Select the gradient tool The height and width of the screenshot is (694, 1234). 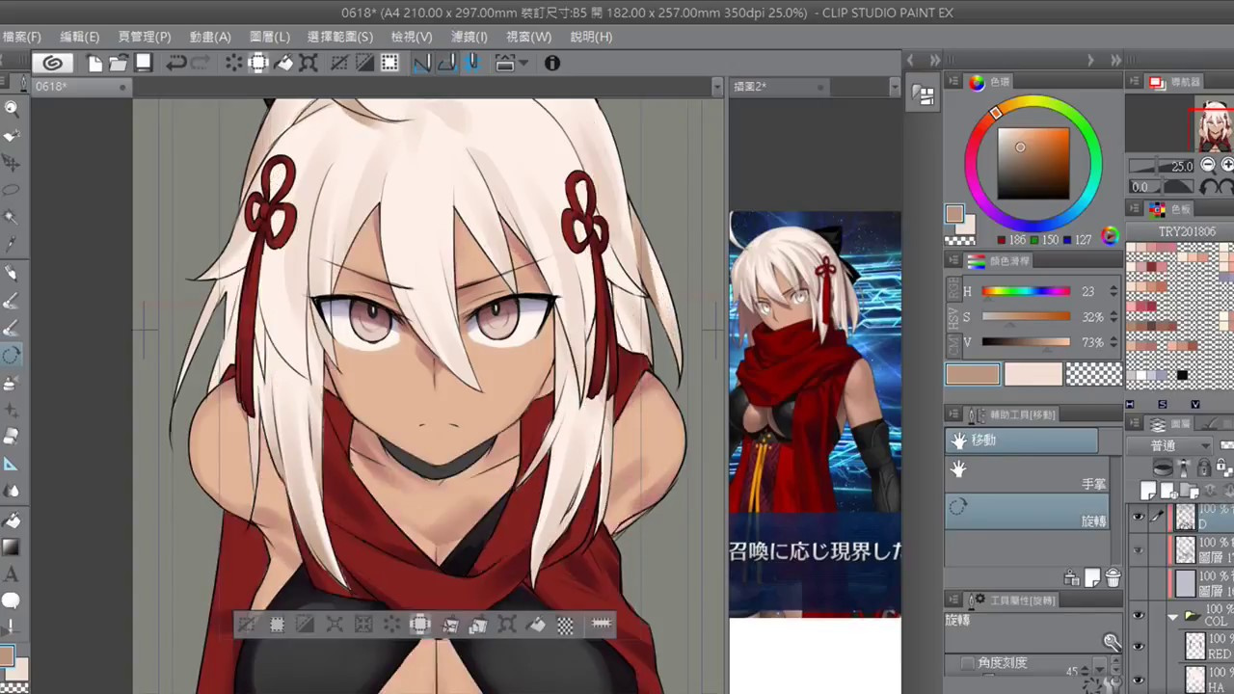click(x=12, y=547)
